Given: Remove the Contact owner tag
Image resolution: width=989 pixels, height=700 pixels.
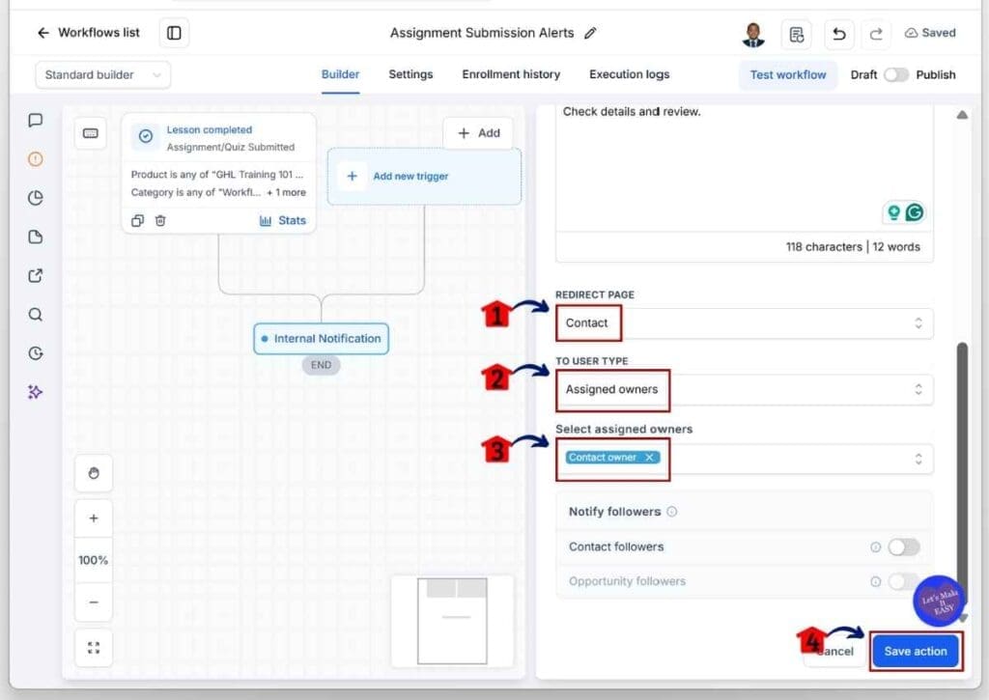Looking at the screenshot, I should pos(649,458).
